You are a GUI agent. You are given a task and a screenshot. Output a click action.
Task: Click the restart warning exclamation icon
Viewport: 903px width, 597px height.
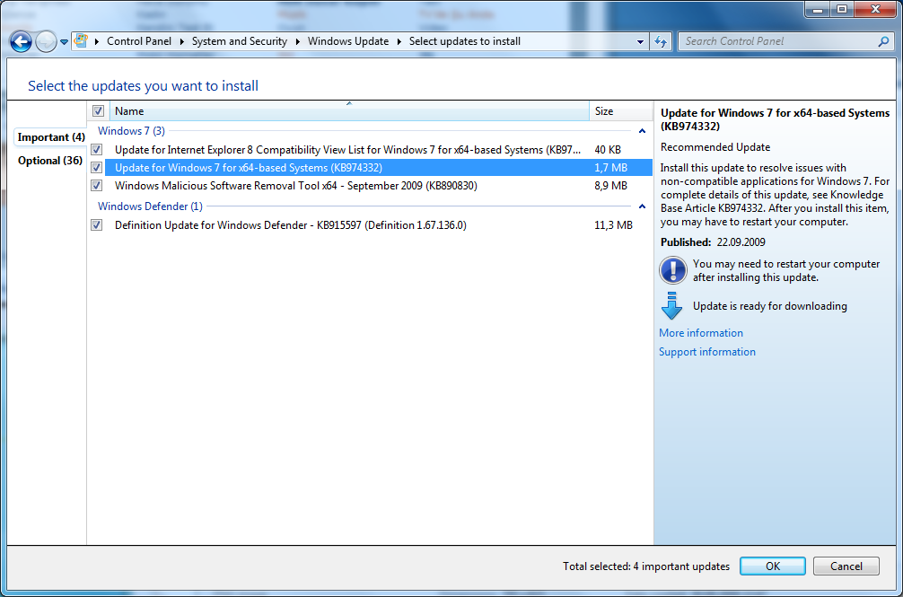[672, 270]
